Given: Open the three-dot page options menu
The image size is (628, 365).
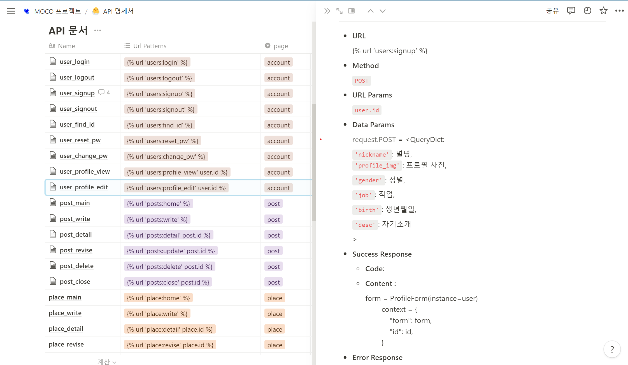Looking at the screenshot, I should [619, 11].
